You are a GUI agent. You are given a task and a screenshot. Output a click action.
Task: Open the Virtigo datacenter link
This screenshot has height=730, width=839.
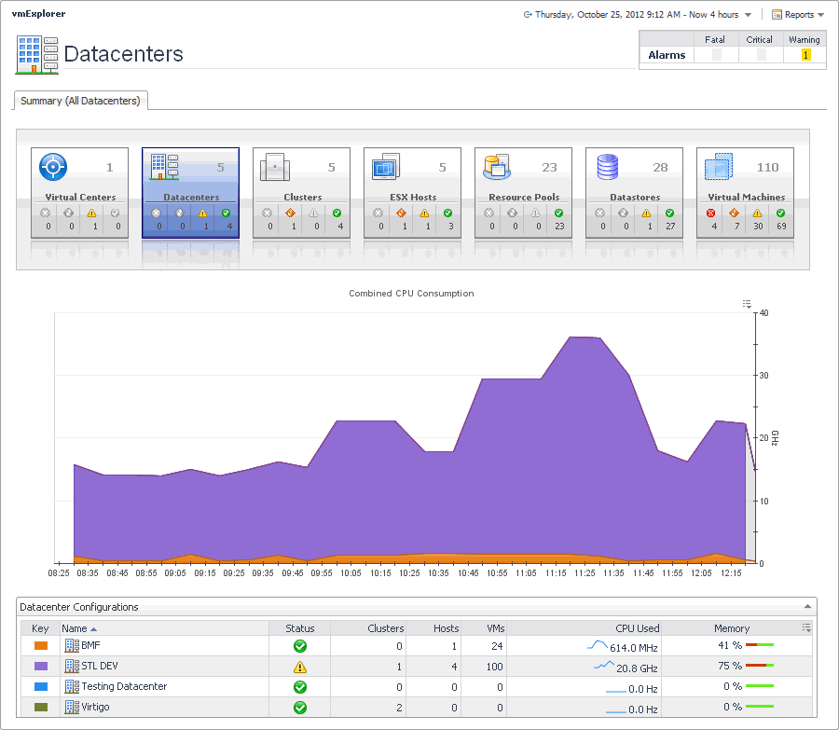(97, 708)
